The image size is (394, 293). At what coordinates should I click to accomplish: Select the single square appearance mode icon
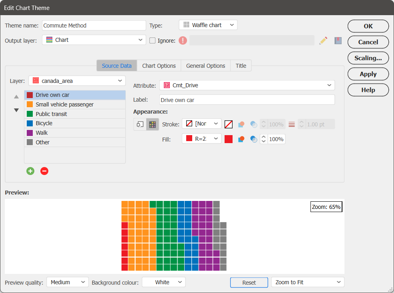pyautogui.click(x=140, y=124)
